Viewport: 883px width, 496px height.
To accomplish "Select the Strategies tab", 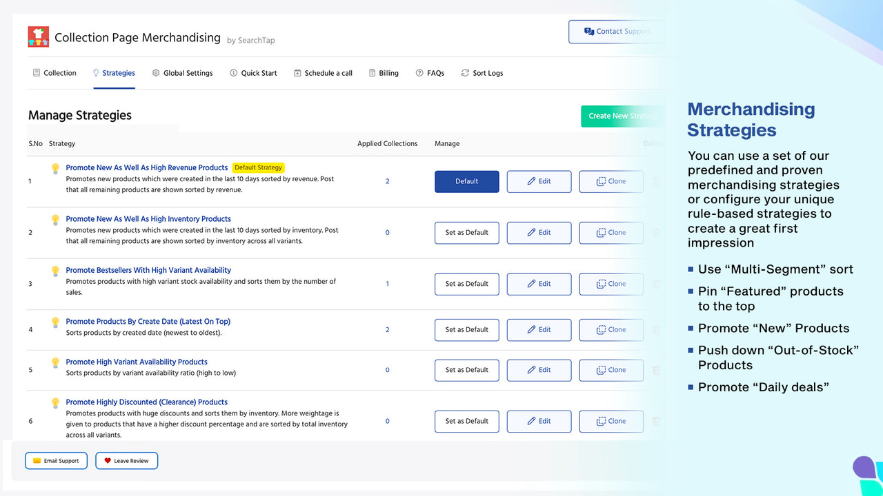I will tap(114, 73).
